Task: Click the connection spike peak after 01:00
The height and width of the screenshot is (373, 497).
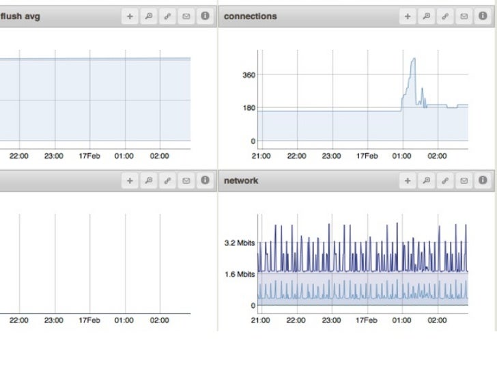Action: point(414,59)
